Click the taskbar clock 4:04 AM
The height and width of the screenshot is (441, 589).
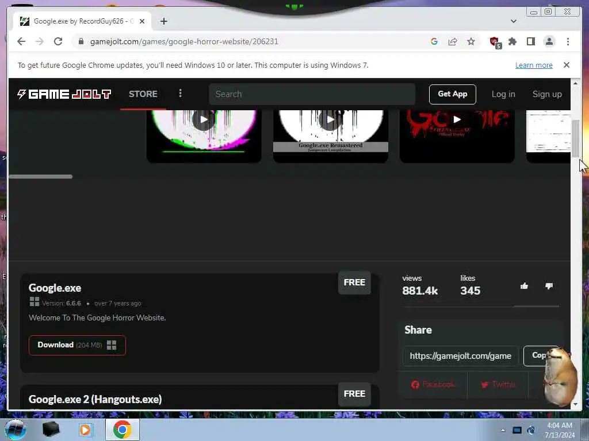click(559, 425)
